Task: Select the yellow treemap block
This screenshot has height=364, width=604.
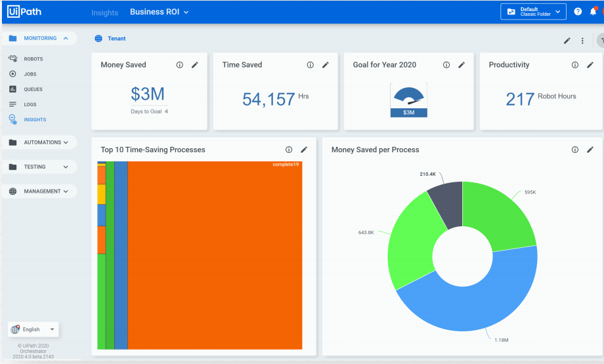Action: click(101, 194)
